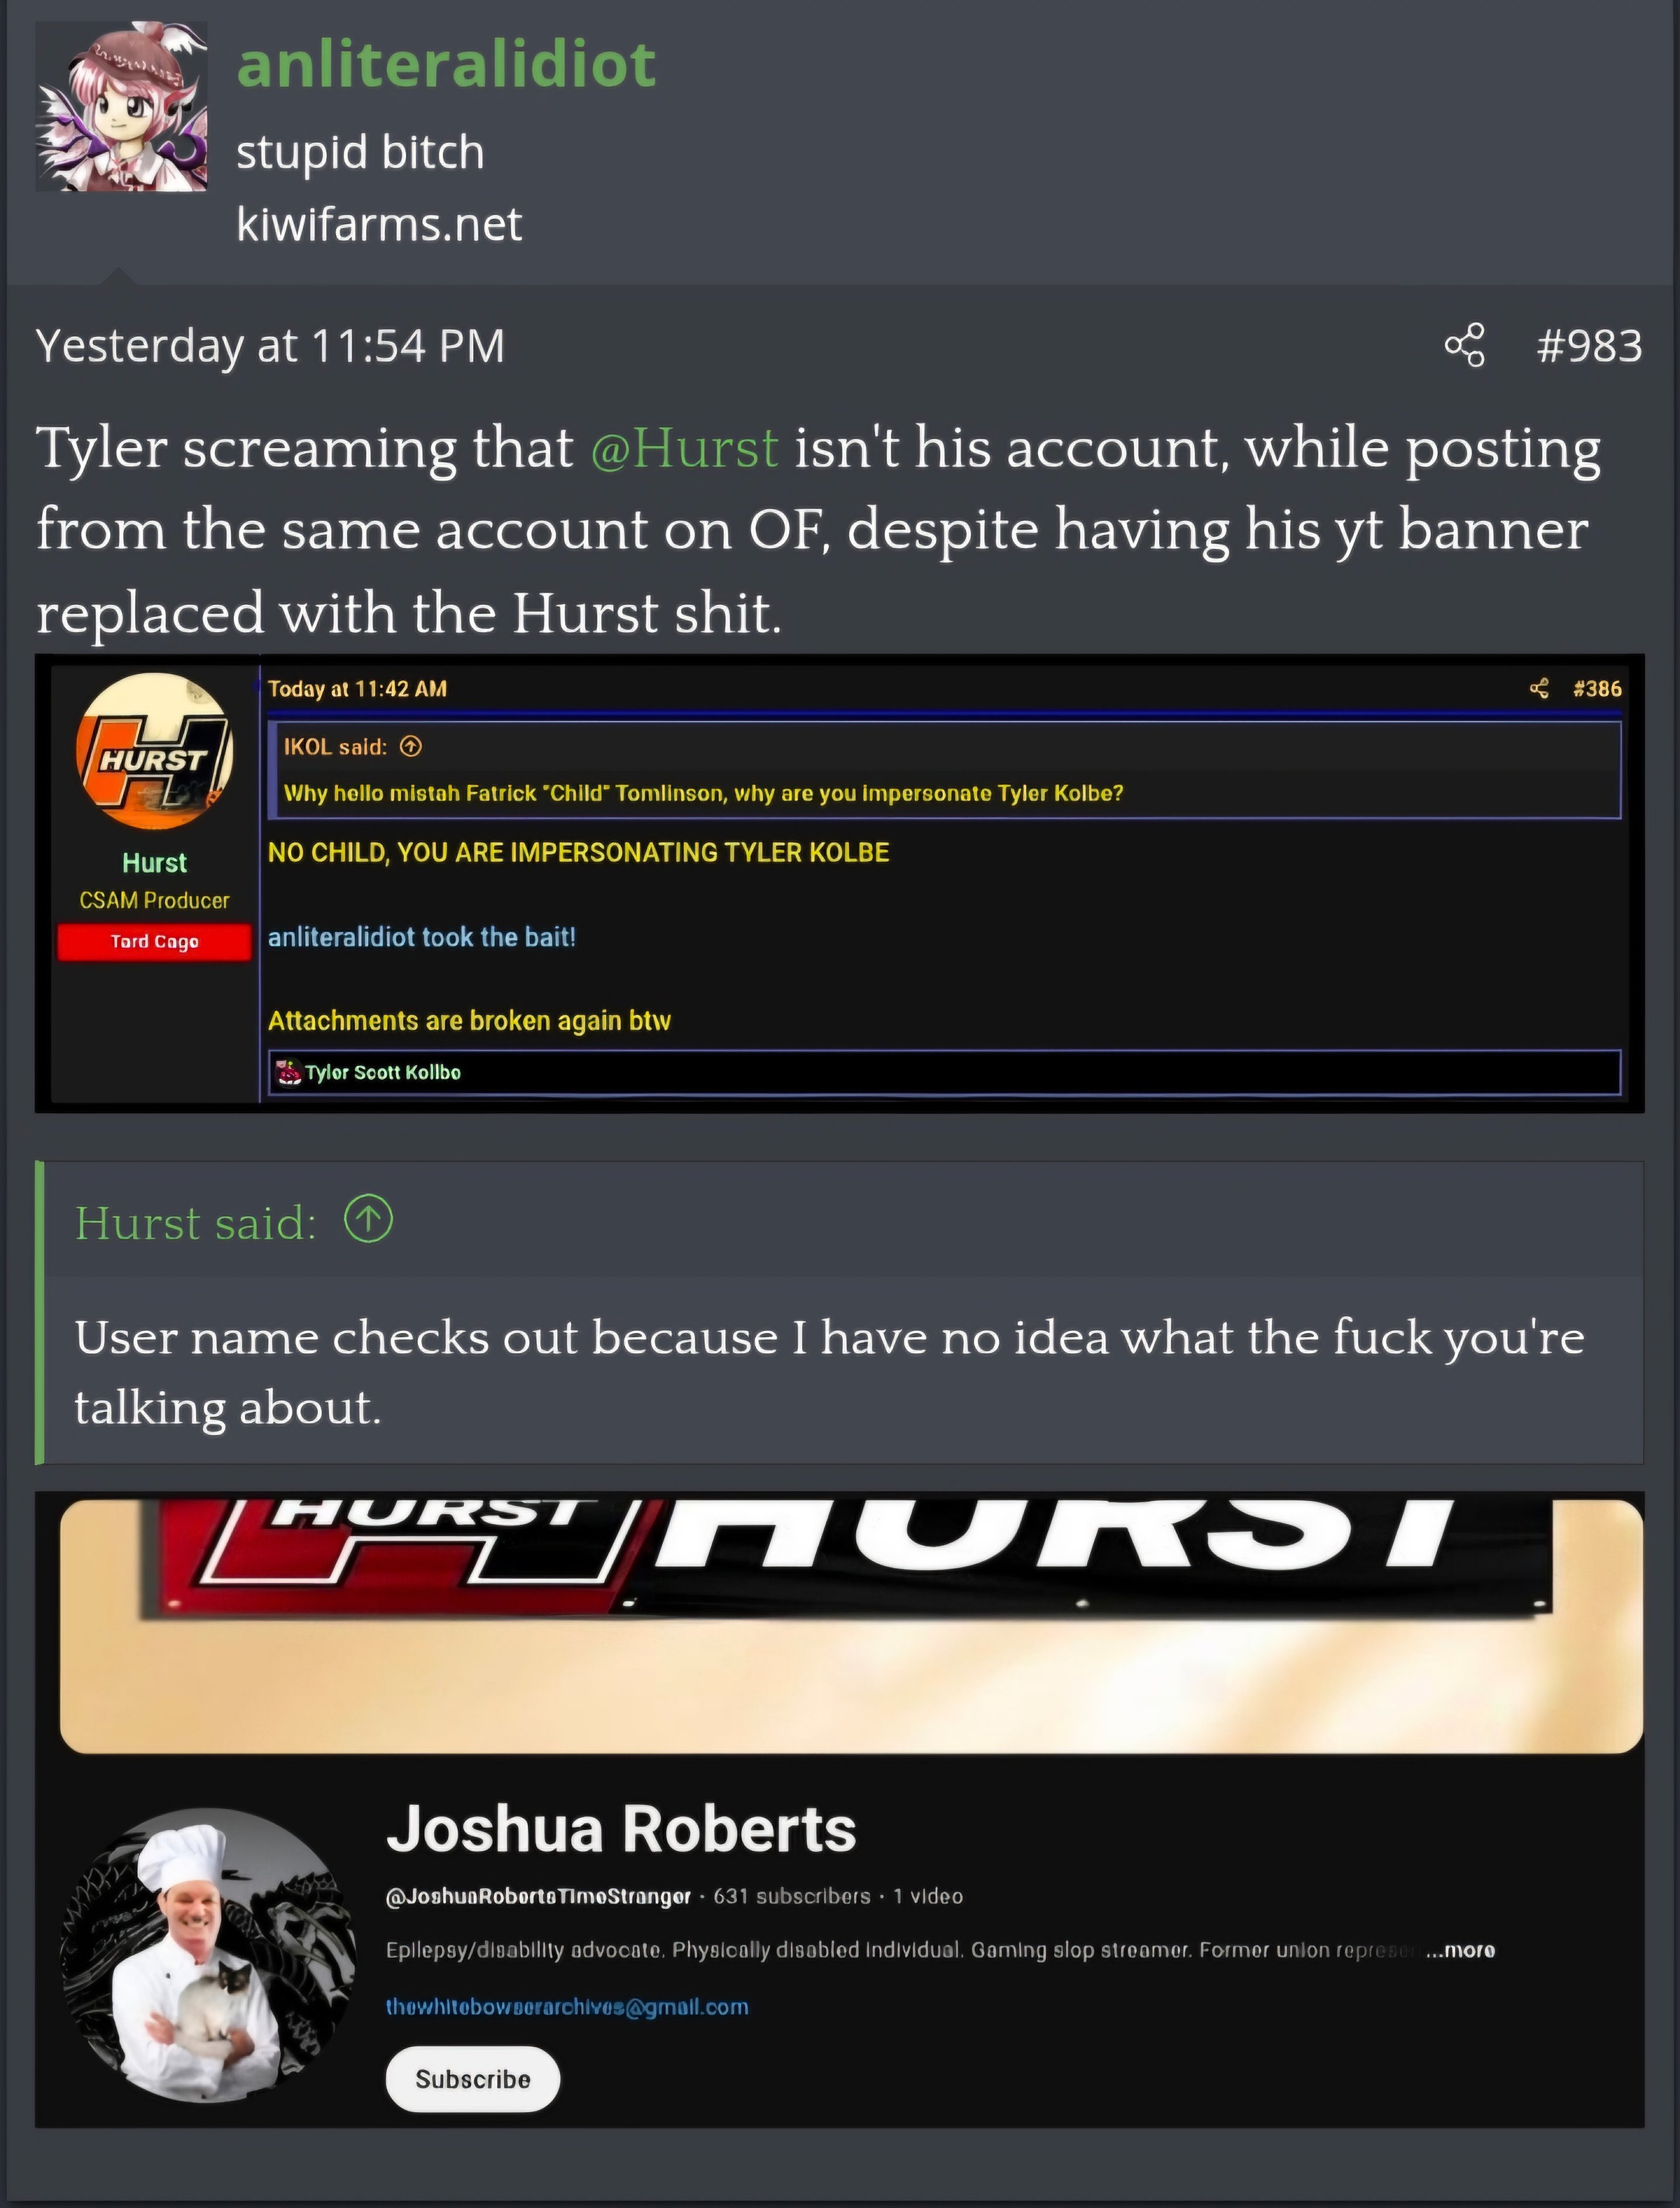Click the share icon beside #983
The width and height of the screenshot is (1680, 2208).
click(1464, 346)
